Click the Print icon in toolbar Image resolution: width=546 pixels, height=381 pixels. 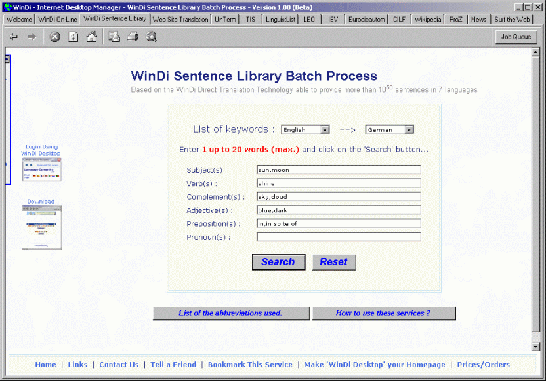pos(133,37)
